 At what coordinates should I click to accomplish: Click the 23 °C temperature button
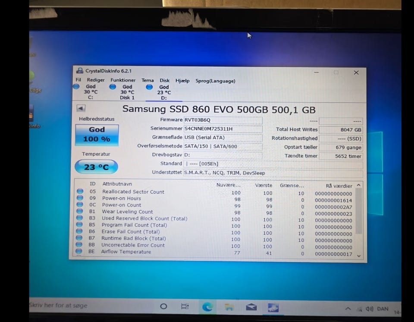(96, 167)
